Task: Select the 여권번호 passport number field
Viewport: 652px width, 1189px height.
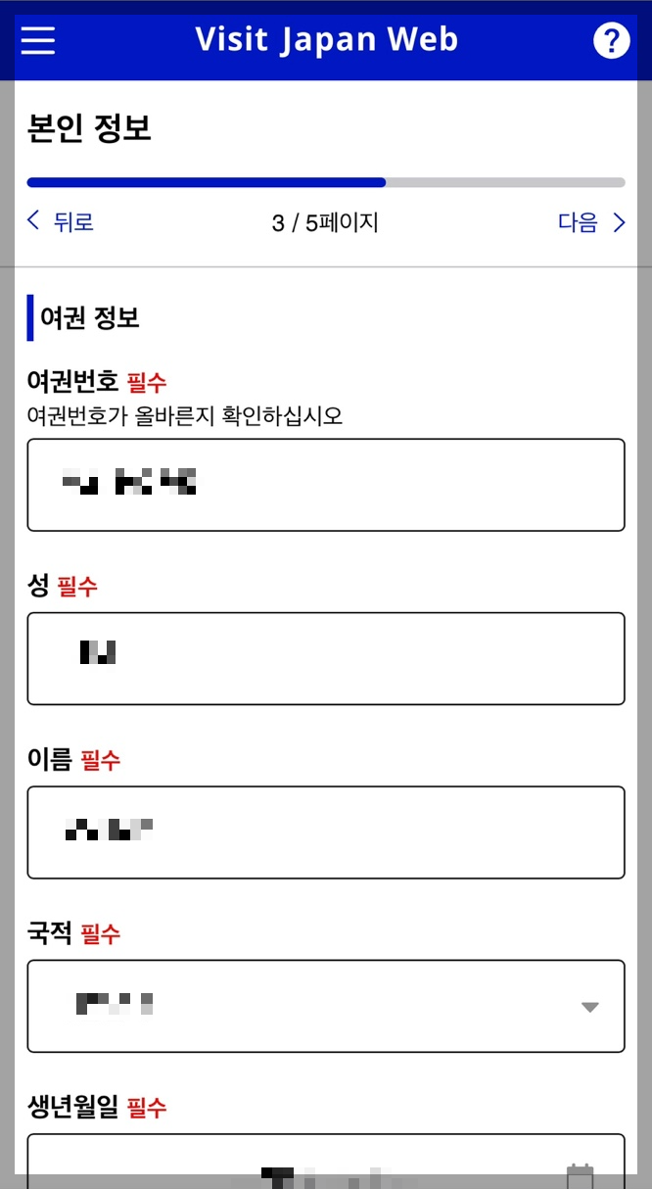Action: (x=326, y=484)
